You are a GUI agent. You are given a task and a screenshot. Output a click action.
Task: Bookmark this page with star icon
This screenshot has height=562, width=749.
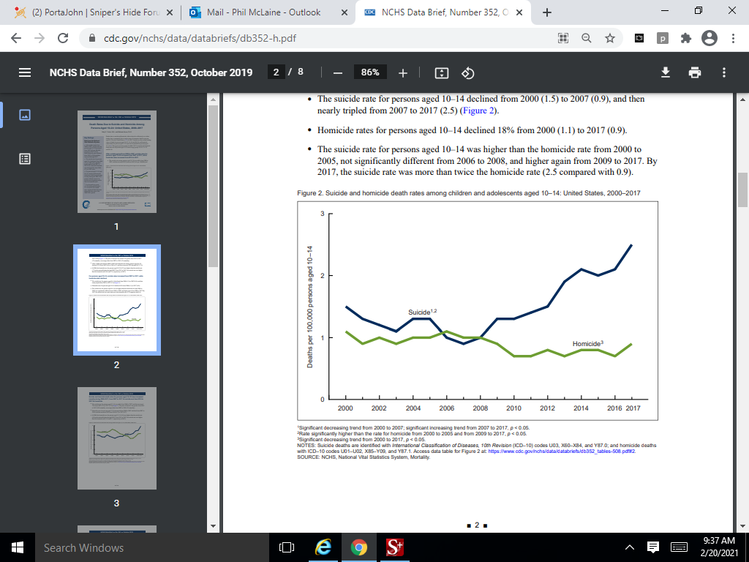[x=609, y=38]
